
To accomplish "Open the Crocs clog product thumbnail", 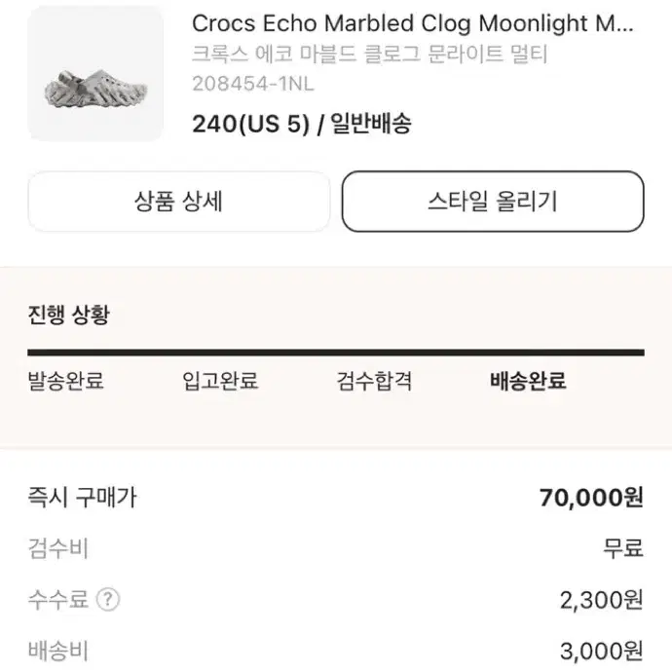I will [x=95, y=73].
